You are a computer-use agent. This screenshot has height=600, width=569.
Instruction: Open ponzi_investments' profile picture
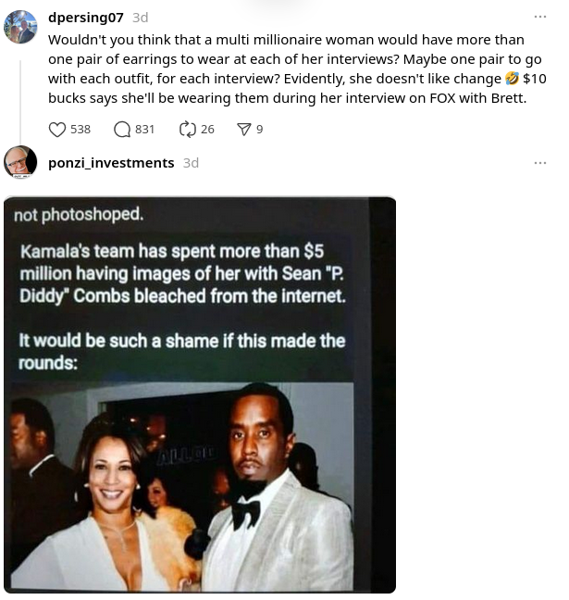(20, 162)
